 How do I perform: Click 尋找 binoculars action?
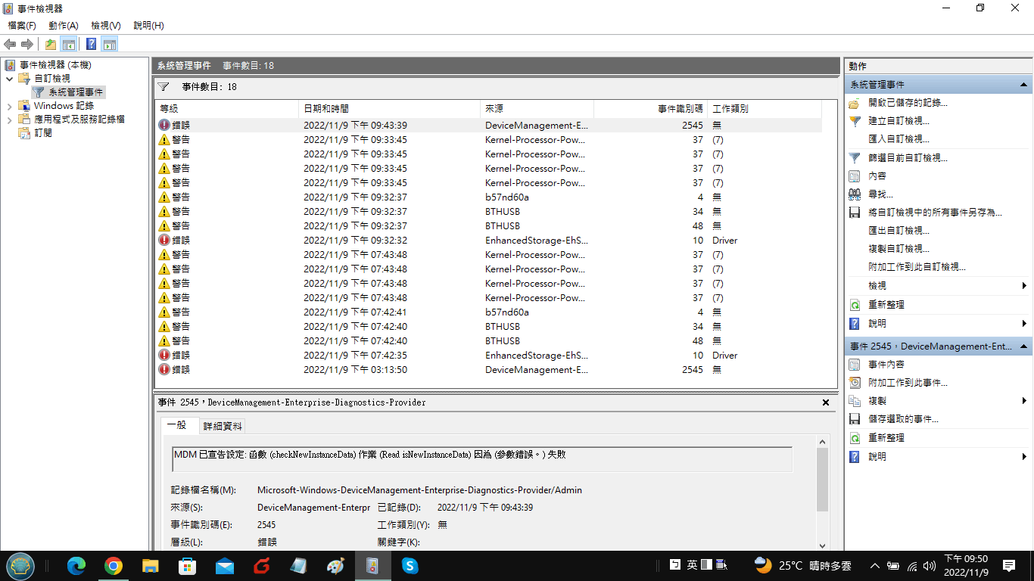coord(880,194)
